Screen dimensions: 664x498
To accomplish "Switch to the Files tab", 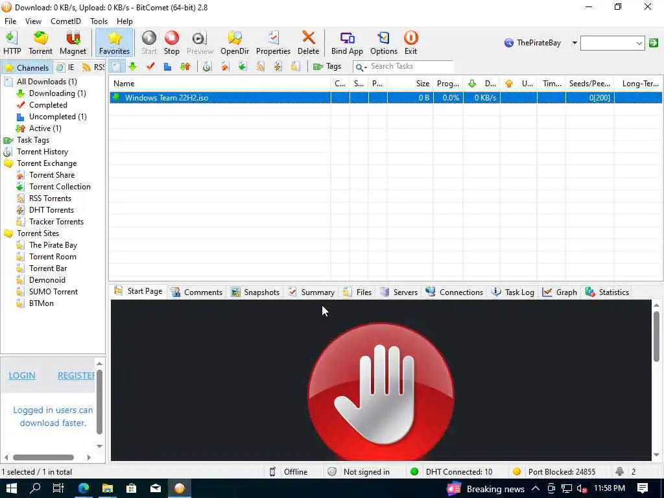I will pos(357,292).
